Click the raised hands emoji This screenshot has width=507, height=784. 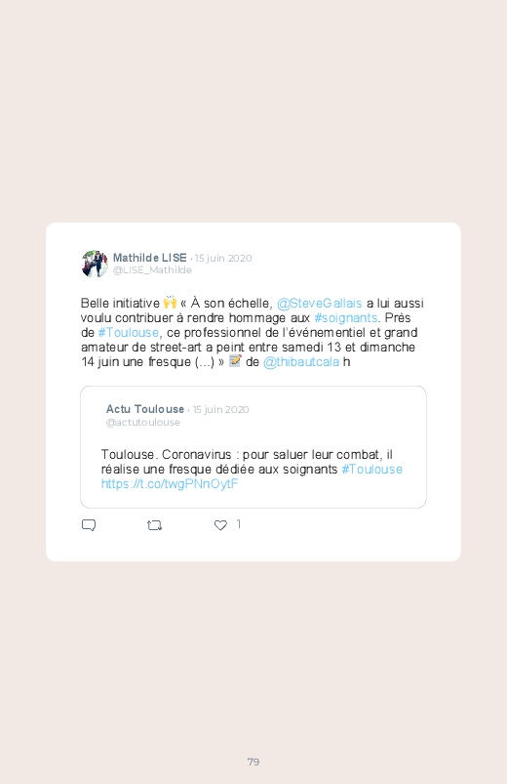point(170,303)
